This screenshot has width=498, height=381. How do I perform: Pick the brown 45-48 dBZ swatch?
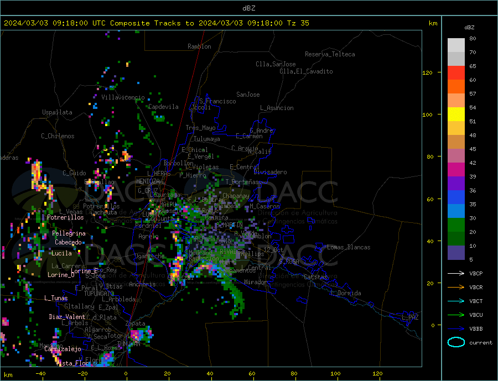pos(456,142)
